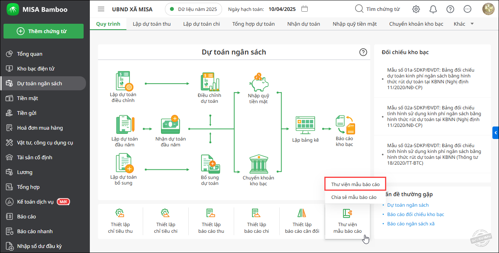Switch to Nhận dự toán tab
The image size is (499, 253).
(x=304, y=24)
